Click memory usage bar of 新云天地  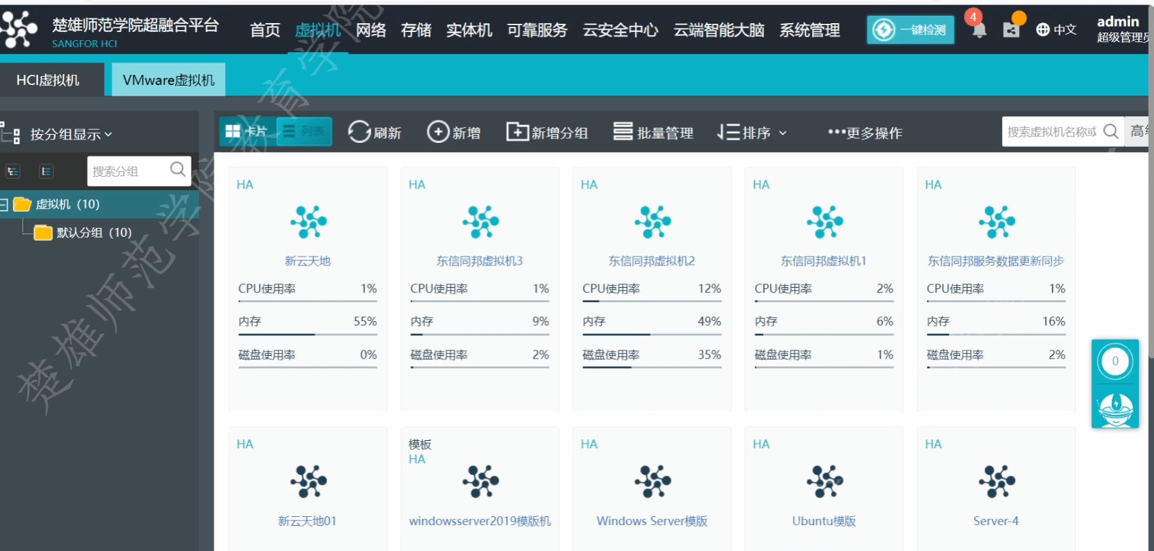(307, 335)
